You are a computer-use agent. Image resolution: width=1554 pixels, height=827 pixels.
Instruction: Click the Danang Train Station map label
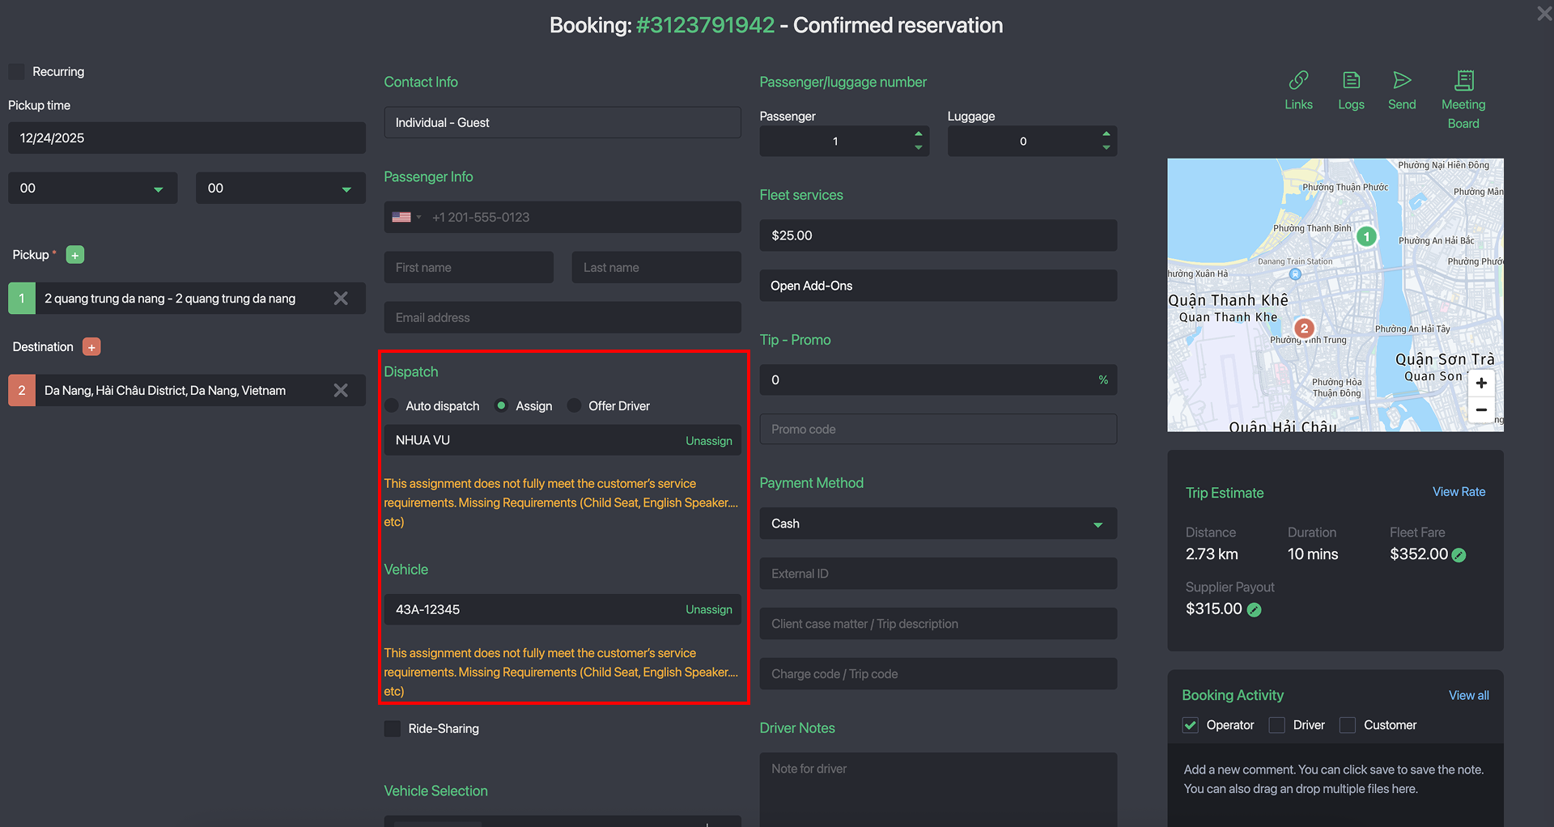pos(1295,261)
